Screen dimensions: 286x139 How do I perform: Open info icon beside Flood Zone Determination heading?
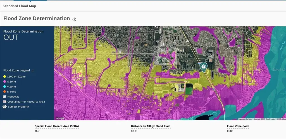74,19
